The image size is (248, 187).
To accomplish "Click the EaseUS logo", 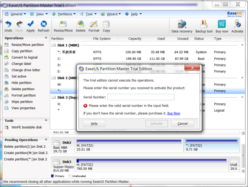I will [235, 14].
